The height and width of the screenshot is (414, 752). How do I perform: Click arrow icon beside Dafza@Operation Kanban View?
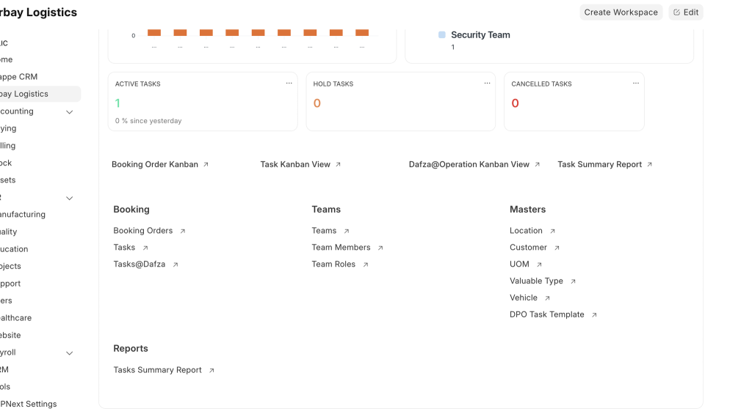(x=537, y=164)
